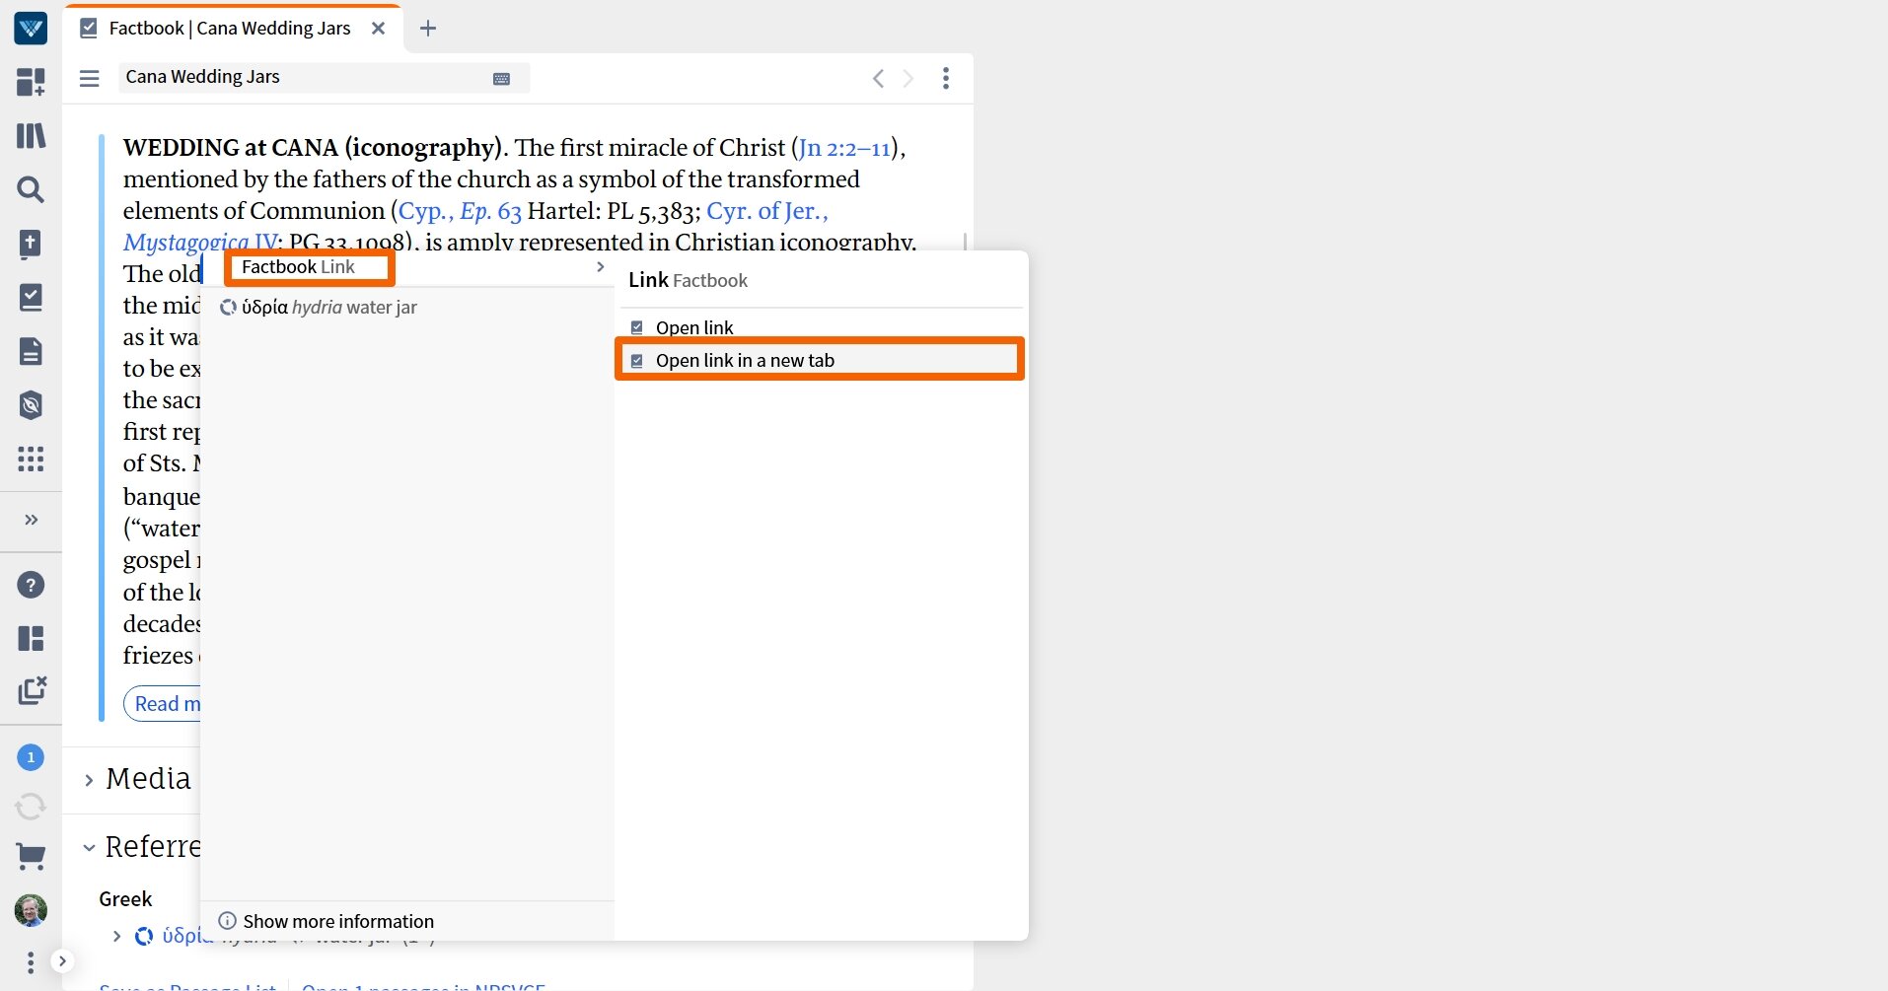Select the Factbook | Cana Wedding Jars tab
The width and height of the screenshot is (1888, 991).
click(x=230, y=29)
